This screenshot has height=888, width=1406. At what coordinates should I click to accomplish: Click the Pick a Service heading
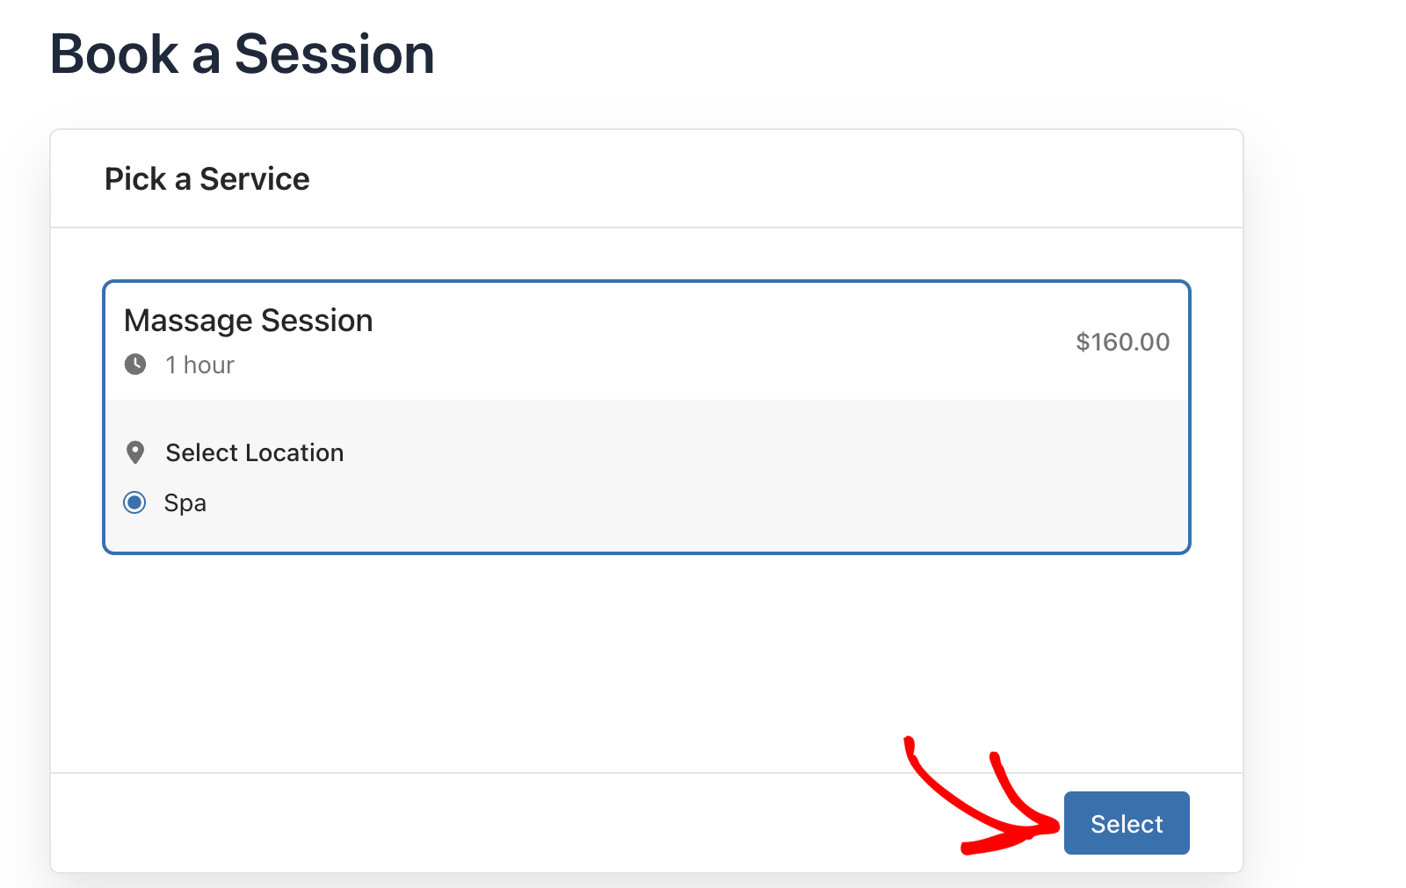[207, 179]
